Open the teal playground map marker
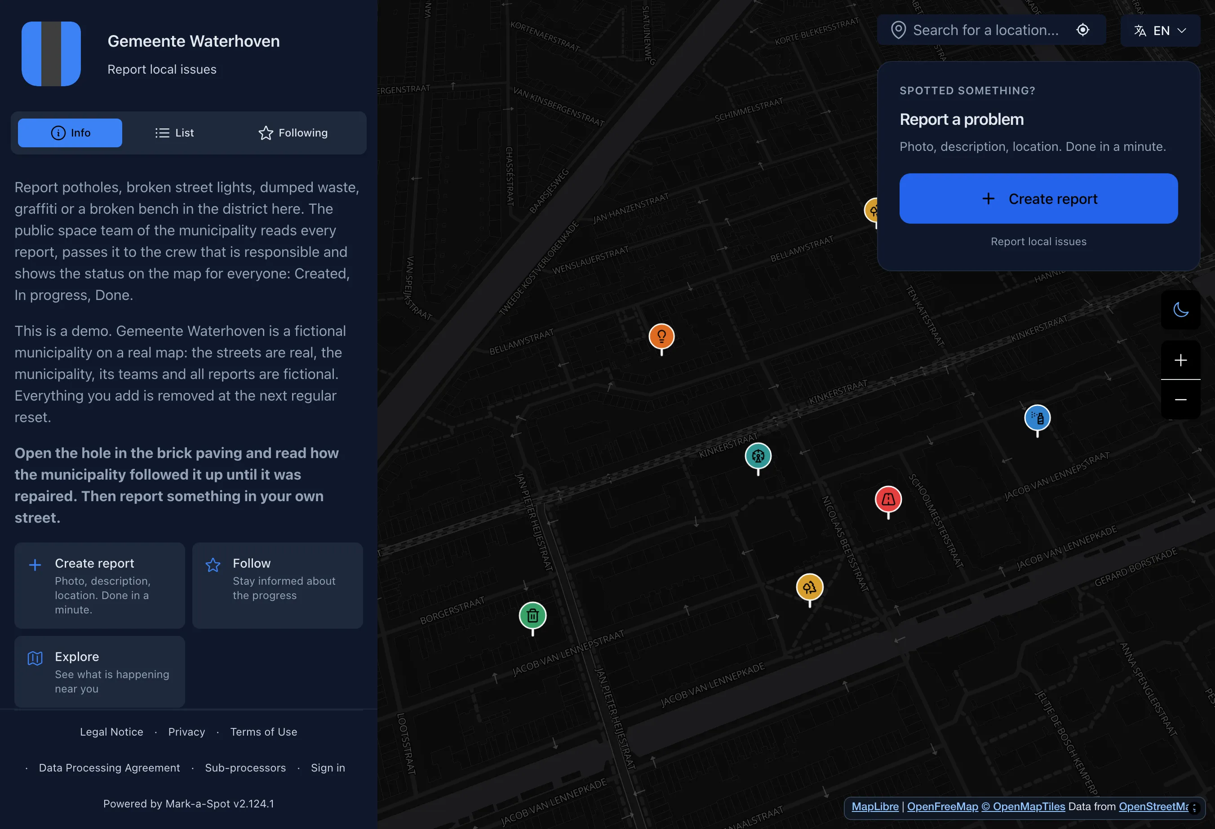This screenshot has height=829, width=1215. (x=758, y=456)
